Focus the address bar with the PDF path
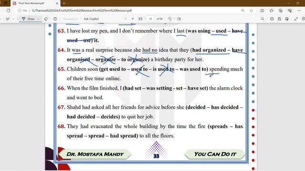This screenshot has width=305, height=171. click(x=81, y=10)
